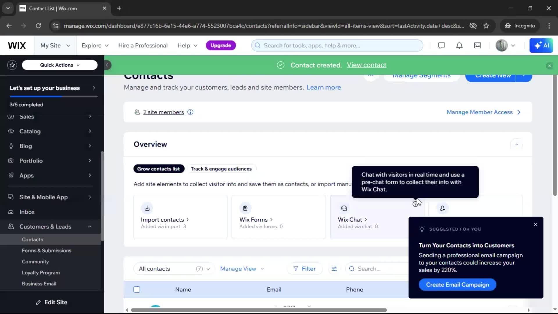Focus the tools and apps search field
Image resolution: width=558 pixels, height=314 pixels.
coord(337,45)
